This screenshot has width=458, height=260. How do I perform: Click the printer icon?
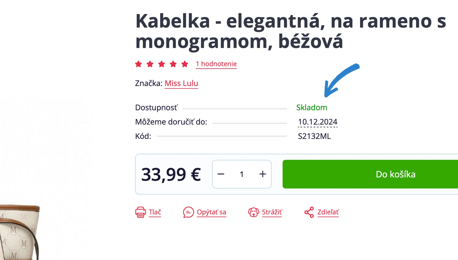141,212
